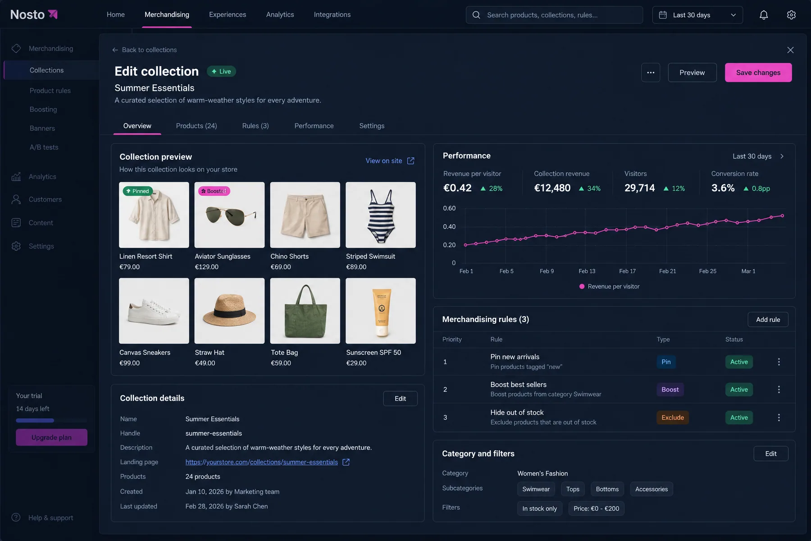
Task: Close the edit collection panel
Action: [x=790, y=50]
